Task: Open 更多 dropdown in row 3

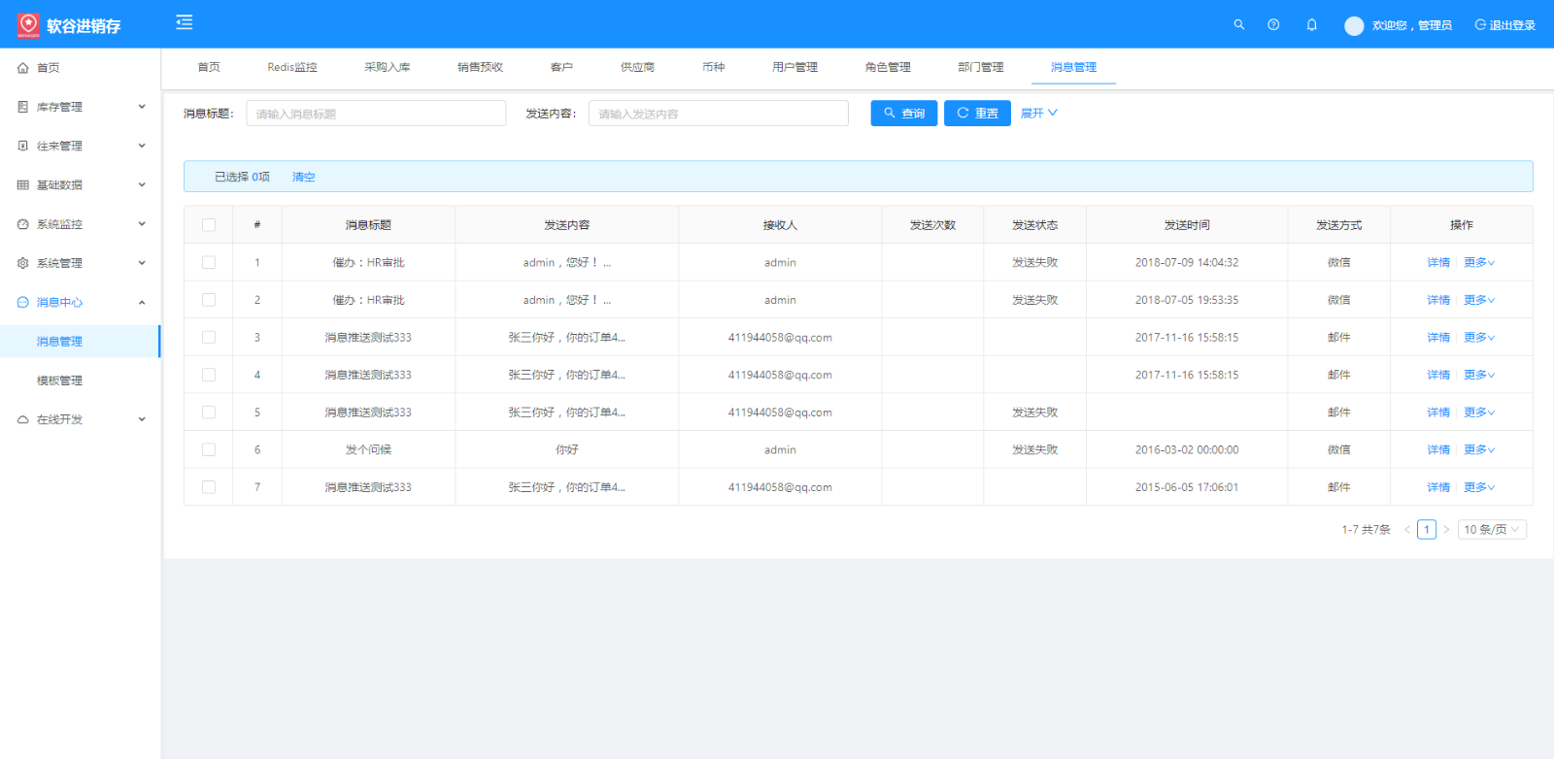Action: pyautogui.click(x=1478, y=338)
